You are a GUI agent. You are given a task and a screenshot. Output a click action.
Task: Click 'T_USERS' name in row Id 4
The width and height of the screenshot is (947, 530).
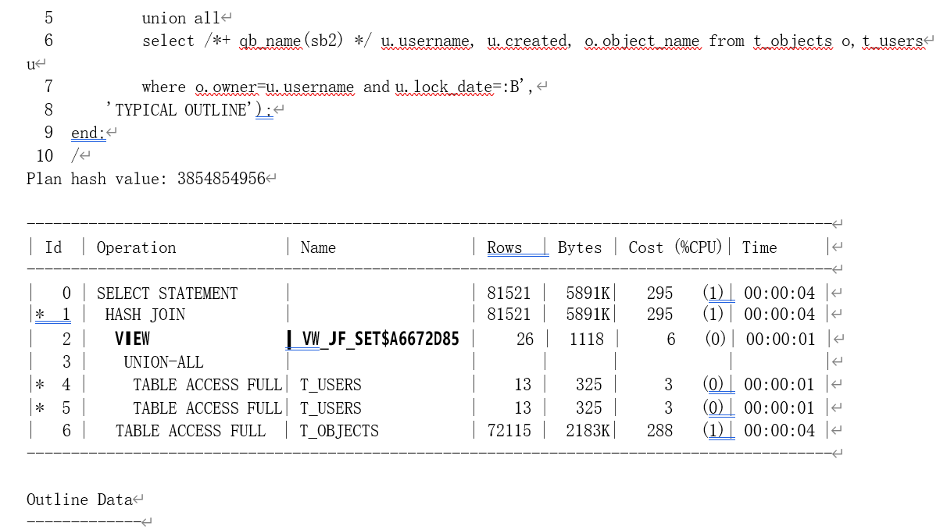[331, 385]
